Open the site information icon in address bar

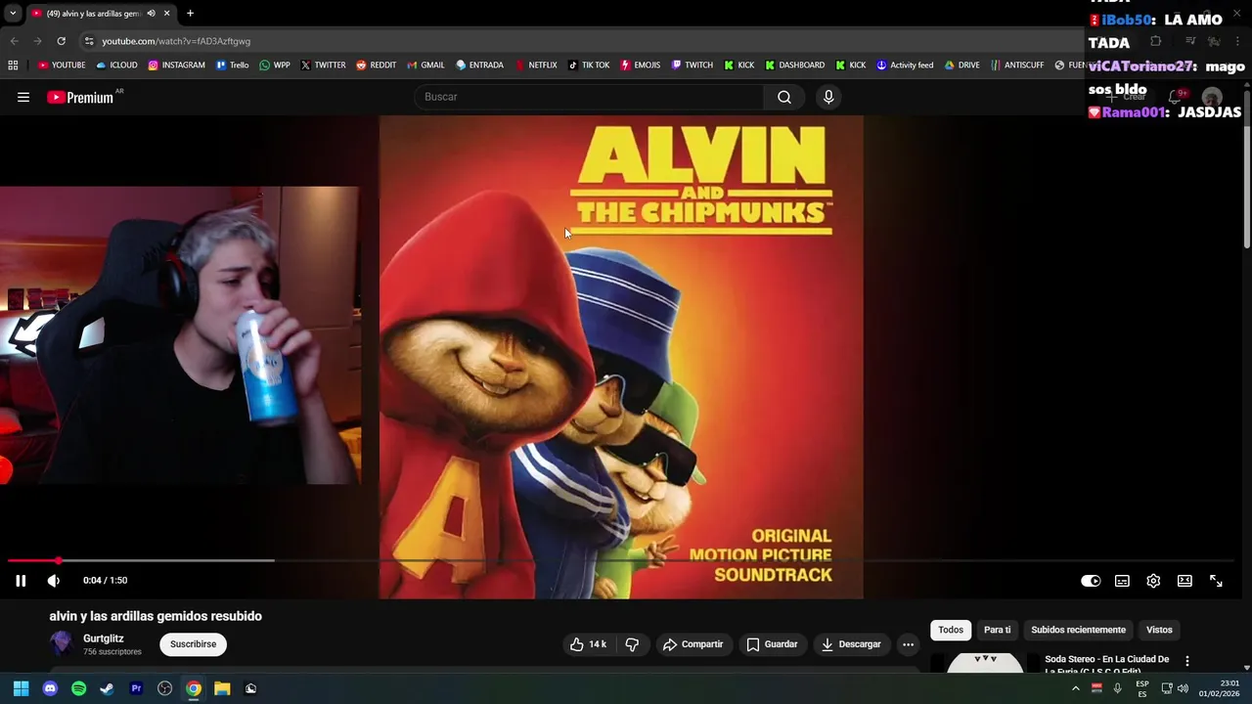(x=89, y=41)
